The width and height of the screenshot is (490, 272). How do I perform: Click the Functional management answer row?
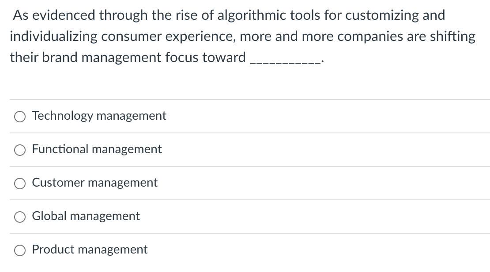click(x=245, y=150)
